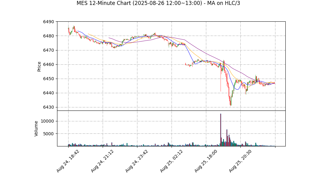Click the tallest volume spike bar

pos(221,130)
